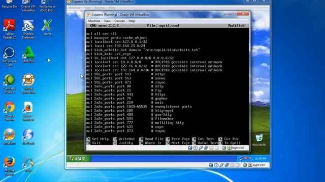Click network adapters icon in Coppers status bar
325x182 pixels.
(206, 148)
